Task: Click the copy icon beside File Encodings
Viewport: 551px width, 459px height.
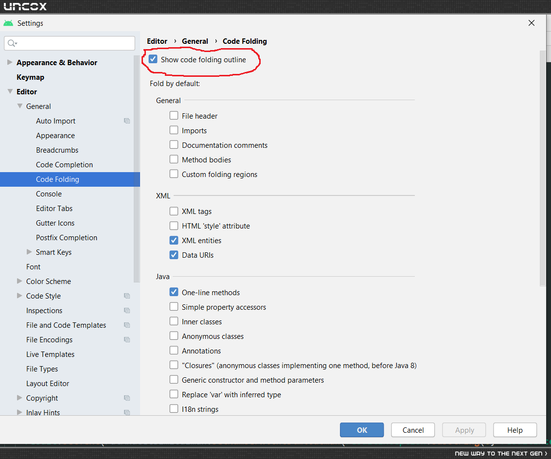Action: (x=127, y=340)
